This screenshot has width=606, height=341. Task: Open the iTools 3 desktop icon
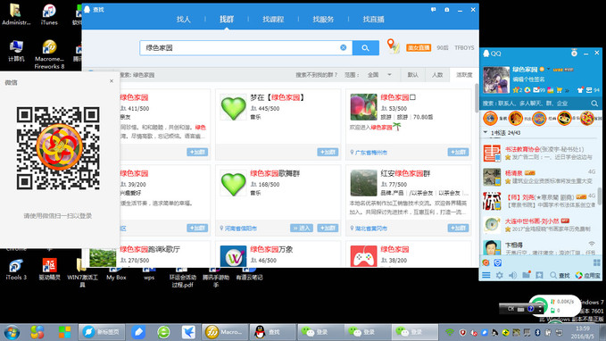pyautogui.click(x=16, y=269)
